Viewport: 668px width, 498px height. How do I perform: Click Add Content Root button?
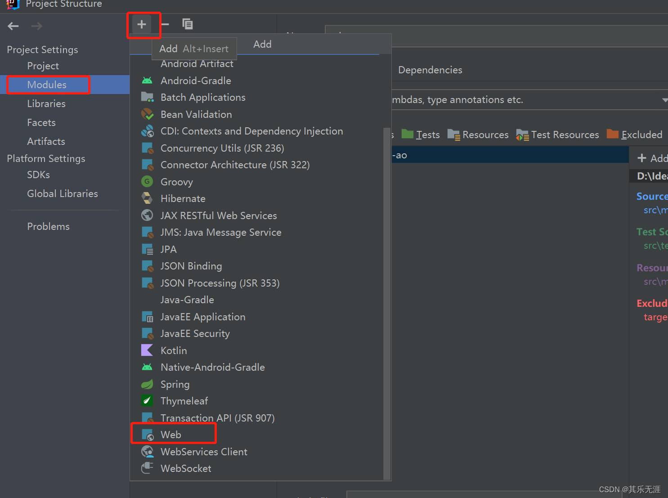(653, 158)
